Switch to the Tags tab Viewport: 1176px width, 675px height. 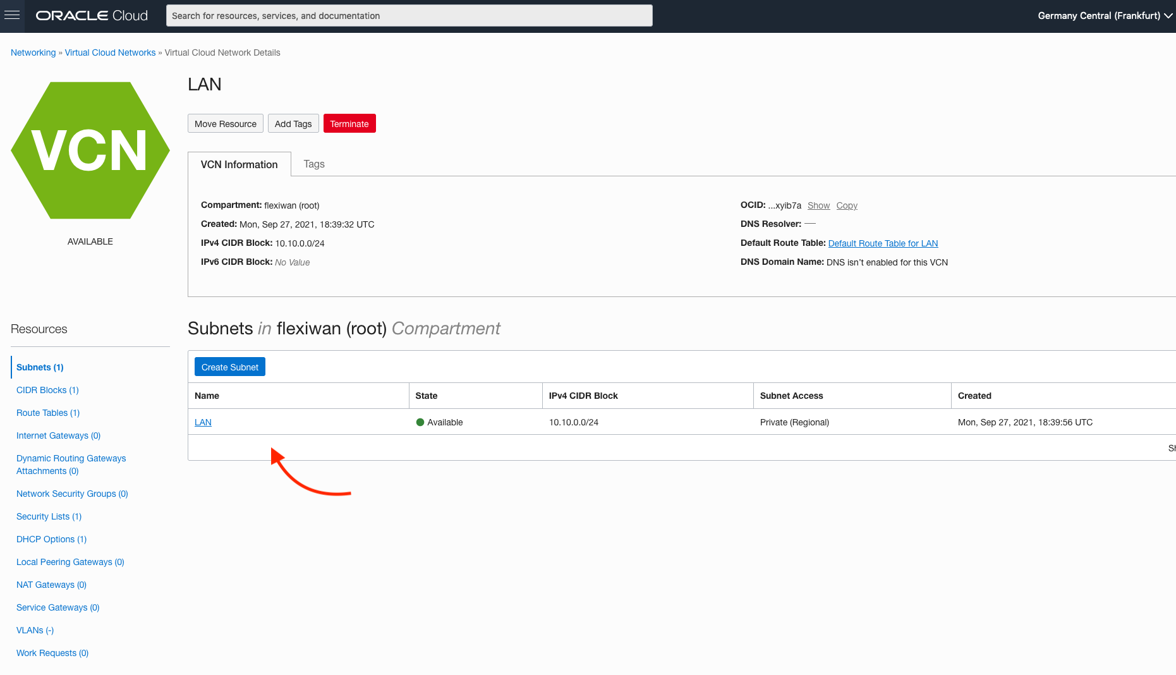(x=313, y=164)
